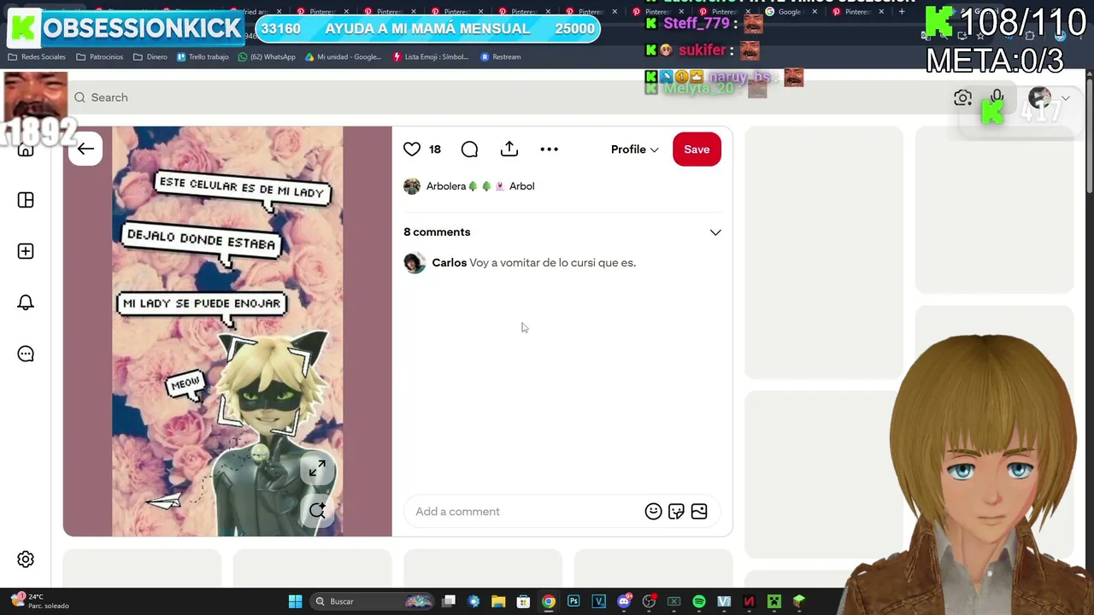This screenshot has width=1094, height=615.
Task: Open a new browser tab
Action: click(902, 12)
